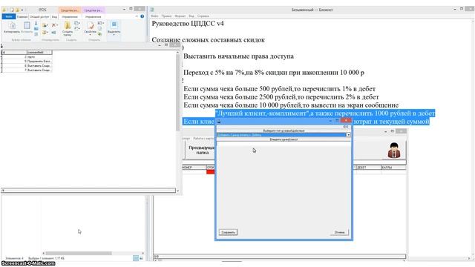Collapse the Explorer ribbon with chevron
The image size is (475, 267).
(137, 16)
